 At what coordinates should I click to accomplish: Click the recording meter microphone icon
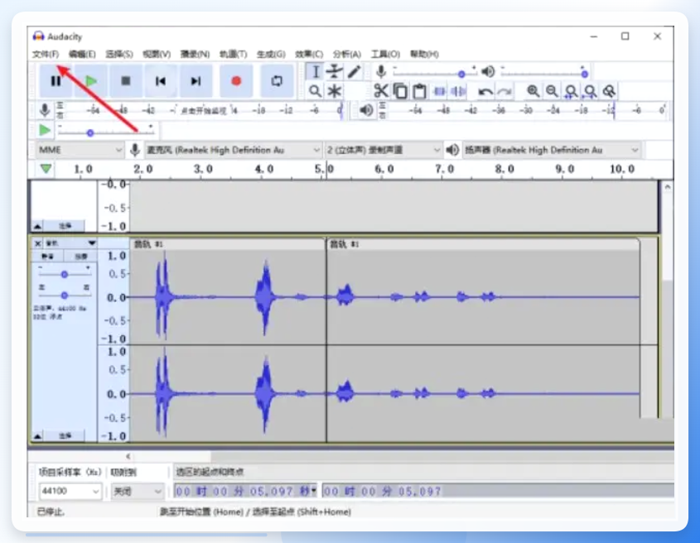coord(44,110)
